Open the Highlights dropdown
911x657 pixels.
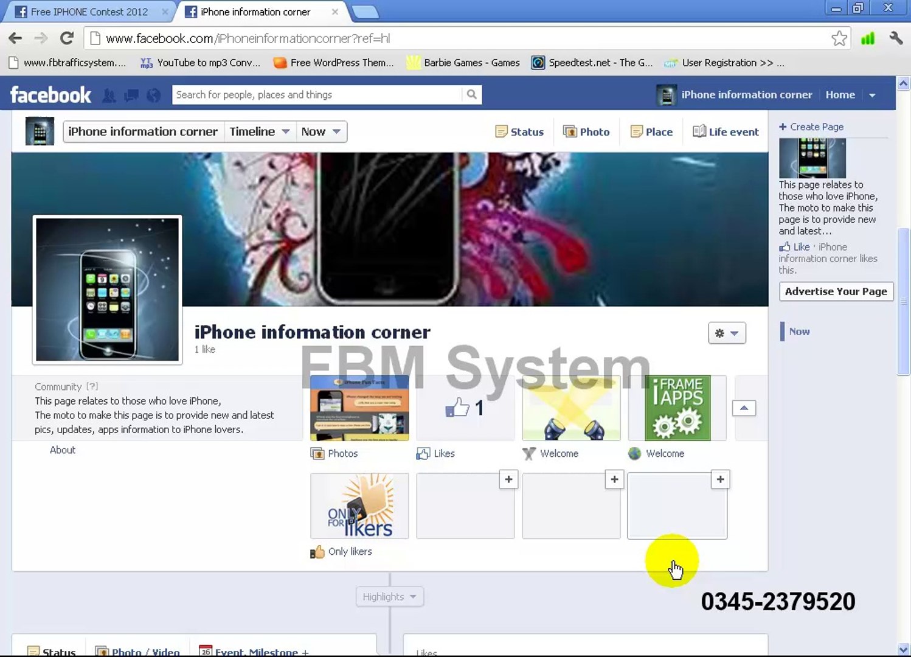click(x=390, y=597)
